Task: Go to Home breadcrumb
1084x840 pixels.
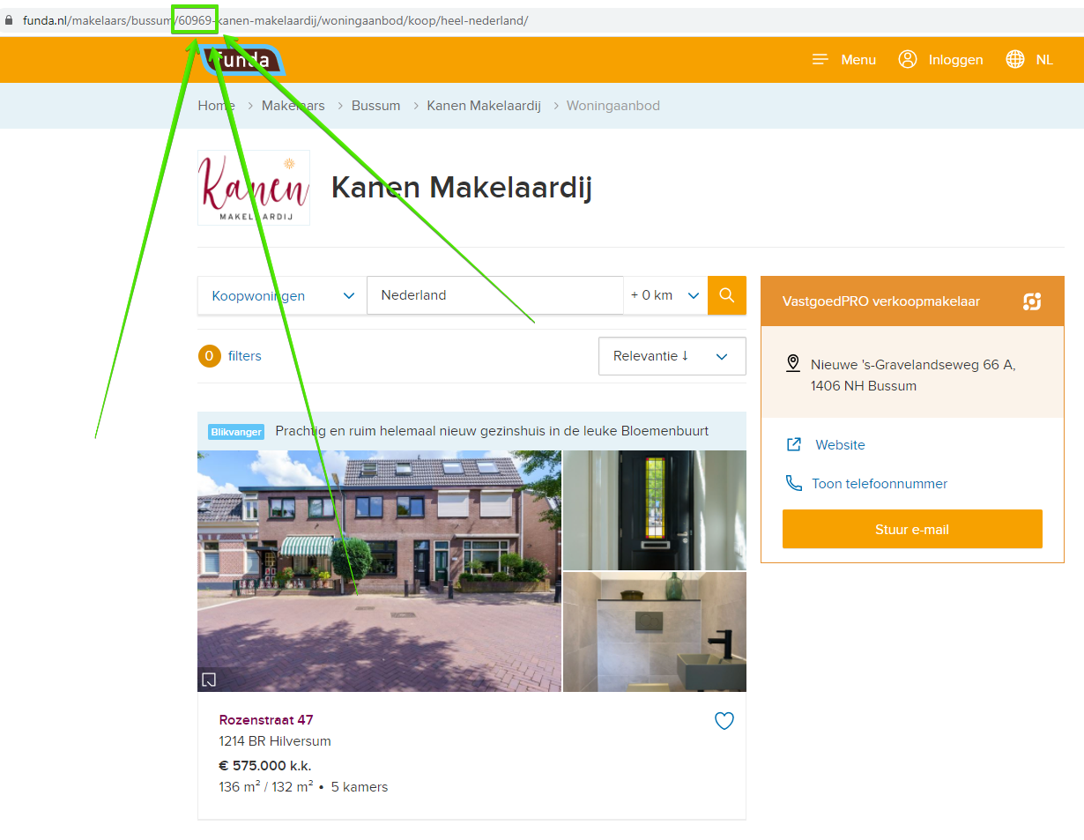Action: tap(217, 106)
